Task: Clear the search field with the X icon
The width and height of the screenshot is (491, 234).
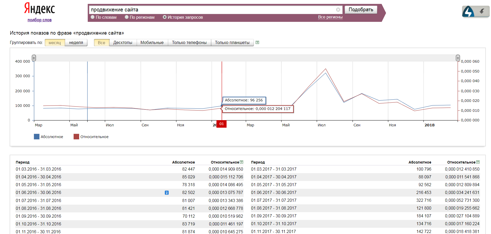Action: tap(338, 10)
